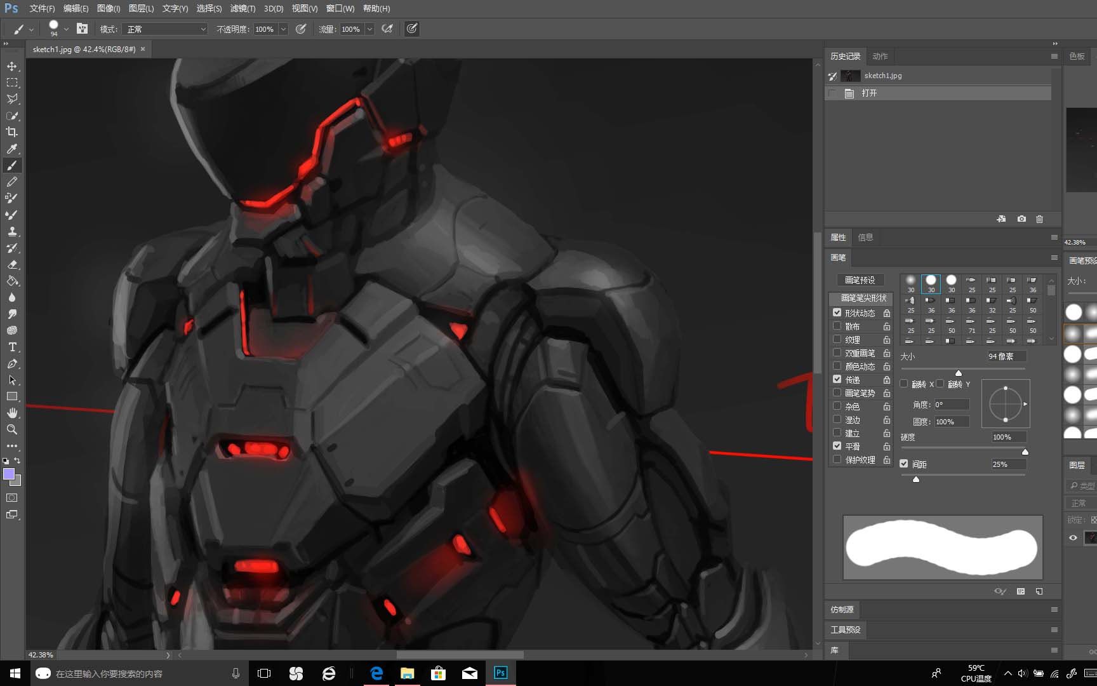Open the 工具预设 panel

[846, 629]
